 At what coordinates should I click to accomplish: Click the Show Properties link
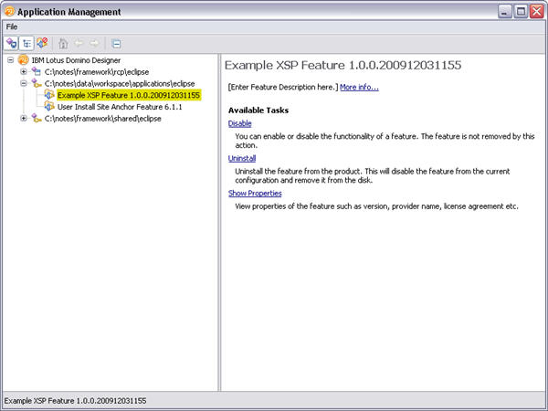tap(255, 194)
